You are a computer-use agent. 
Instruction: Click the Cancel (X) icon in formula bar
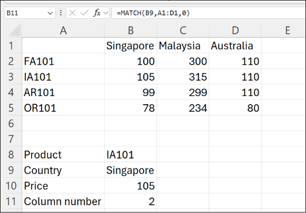tap(73, 13)
